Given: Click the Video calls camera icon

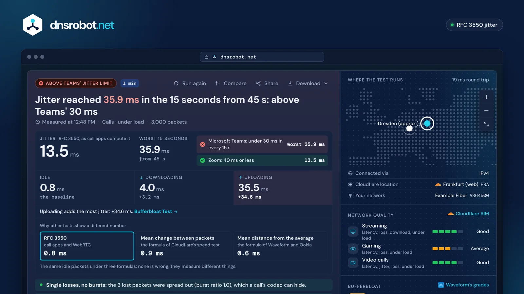Looking at the screenshot, I should tap(353, 263).
